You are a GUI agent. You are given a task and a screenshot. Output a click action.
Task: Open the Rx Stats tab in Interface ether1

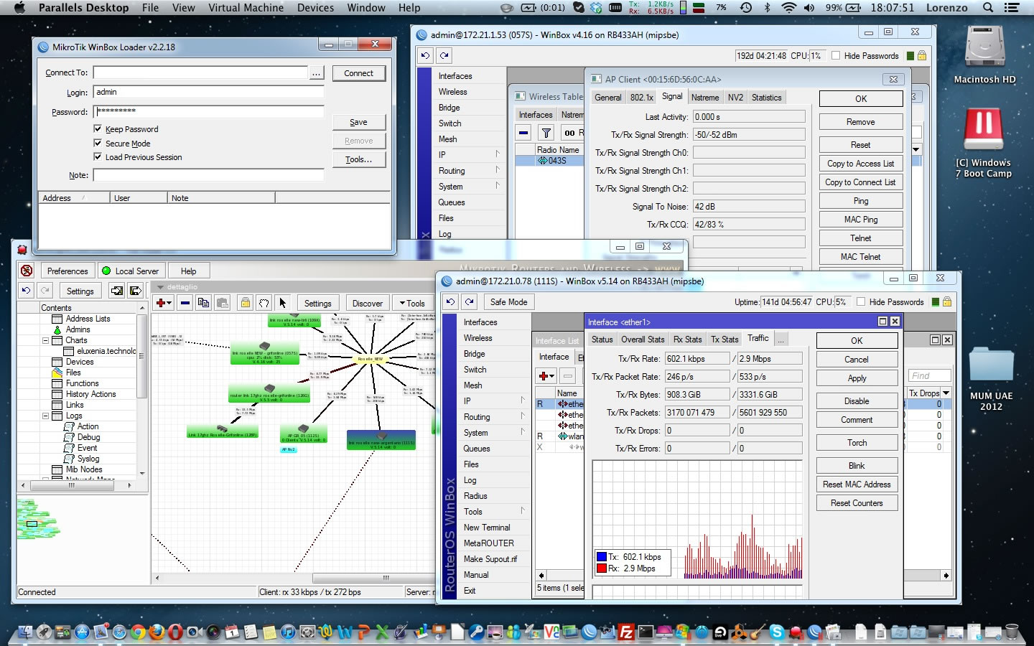[687, 340]
